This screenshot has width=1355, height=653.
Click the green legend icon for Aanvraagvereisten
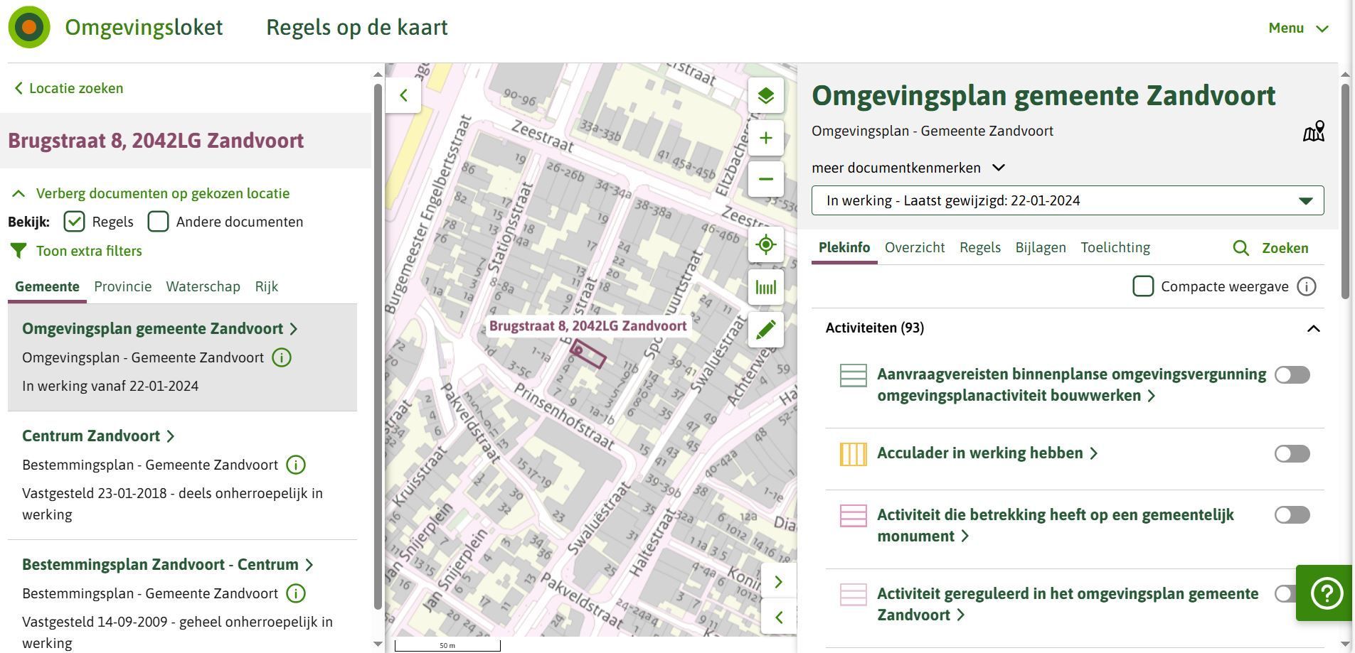click(853, 375)
